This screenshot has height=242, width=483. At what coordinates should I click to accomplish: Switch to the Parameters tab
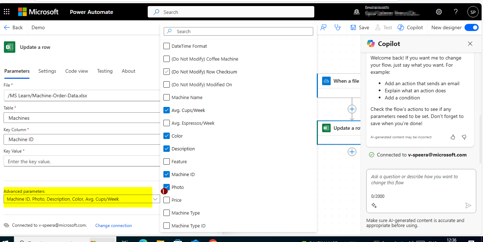(17, 71)
